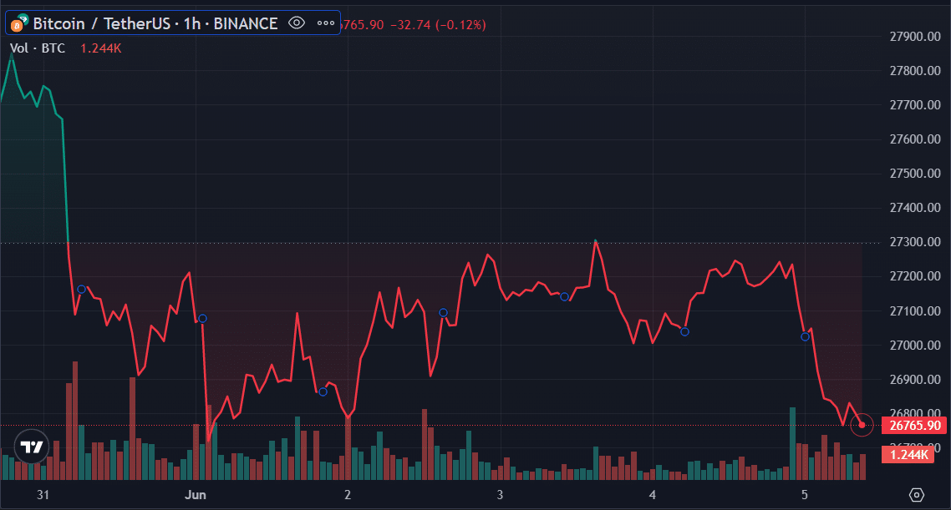This screenshot has width=951, height=510.
Task: Click the 31 date label on time axis
Action: coord(43,495)
